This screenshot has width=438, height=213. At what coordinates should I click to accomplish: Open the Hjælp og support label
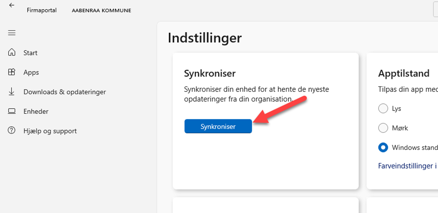(50, 131)
